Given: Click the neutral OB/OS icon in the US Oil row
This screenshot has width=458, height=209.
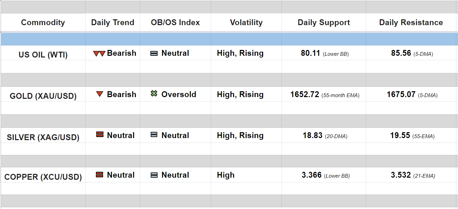Looking at the screenshot, I should pyautogui.click(x=154, y=54).
